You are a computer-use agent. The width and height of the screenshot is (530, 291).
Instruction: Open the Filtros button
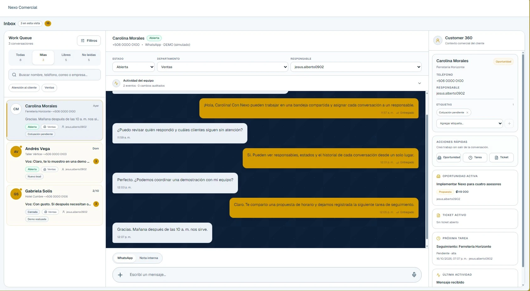pos(89,40)
